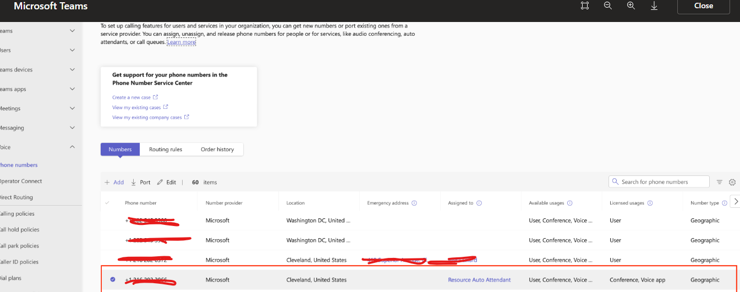
Task: Open Direct Routing in the sidebar
Action: pos(17,197)
